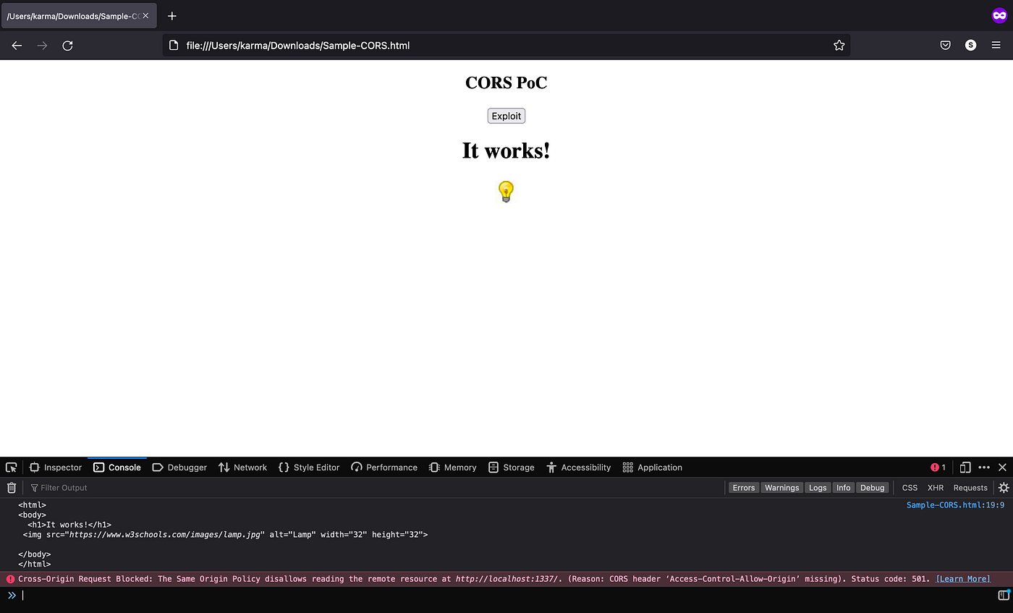The width and height of the screenshot is (1013, 613).
Task: Toggle the Requests filter
Action: [x=970, y=488]
